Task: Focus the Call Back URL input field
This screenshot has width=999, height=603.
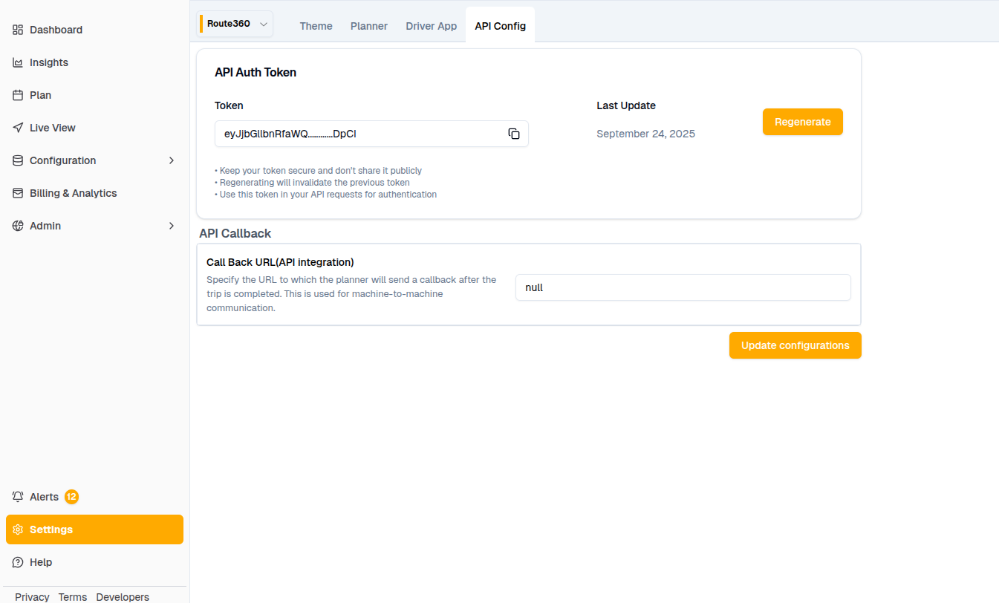Action: point(683,287)
